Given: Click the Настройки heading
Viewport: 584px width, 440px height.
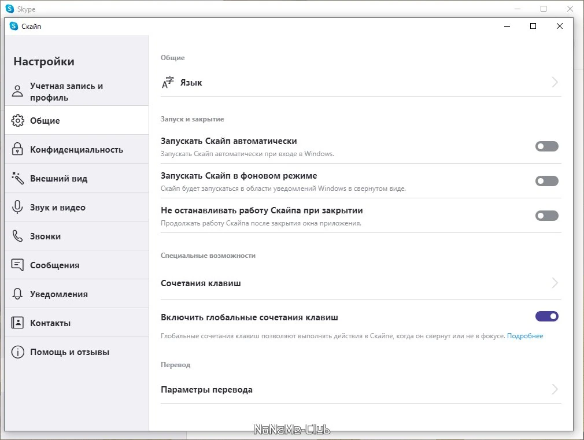Looking at the screenshot, I should pyautogui.click(x=44, y=61).
